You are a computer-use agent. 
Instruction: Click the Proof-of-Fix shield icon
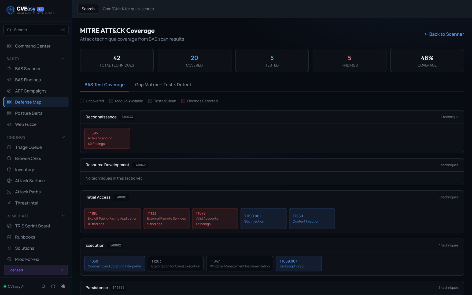(9, 259)
